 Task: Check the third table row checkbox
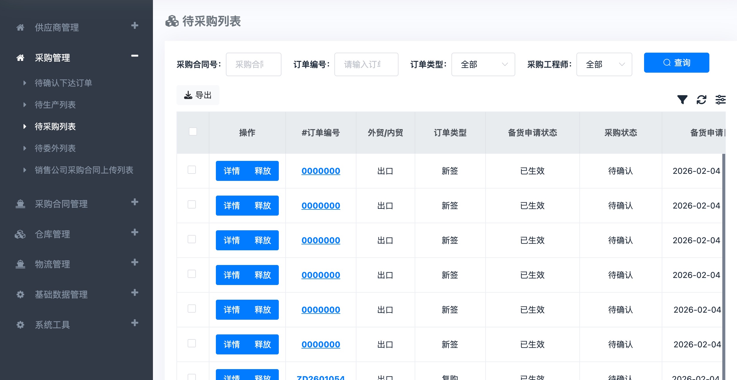(x=192, y=239)
